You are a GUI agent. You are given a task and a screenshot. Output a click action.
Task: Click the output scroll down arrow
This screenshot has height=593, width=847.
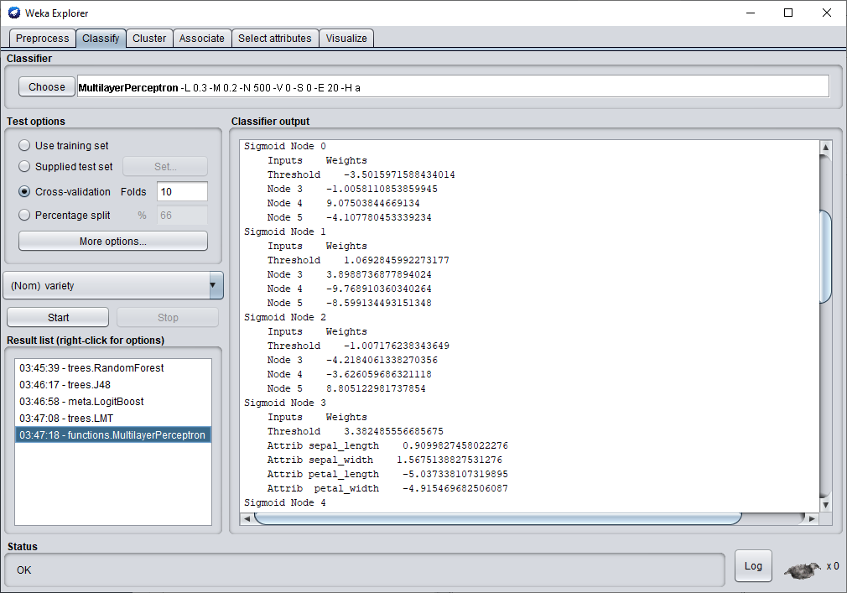(x=825, y=505)
